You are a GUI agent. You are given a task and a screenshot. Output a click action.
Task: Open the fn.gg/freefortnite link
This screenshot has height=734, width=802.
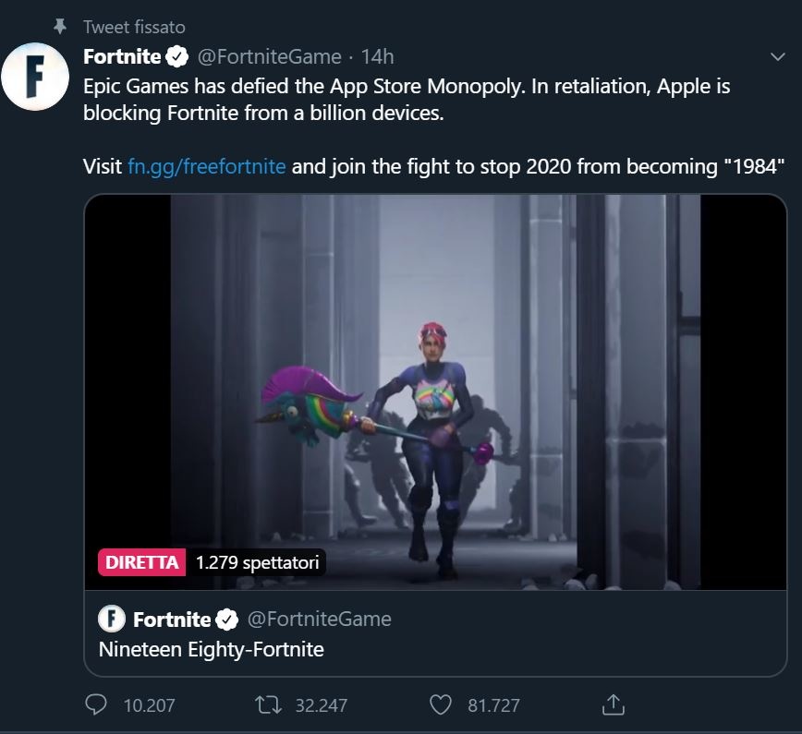(207, 167)
